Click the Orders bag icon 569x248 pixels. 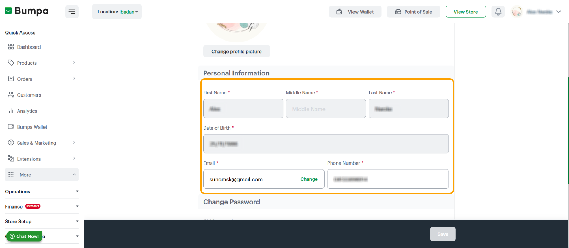(x=11, y=79)
